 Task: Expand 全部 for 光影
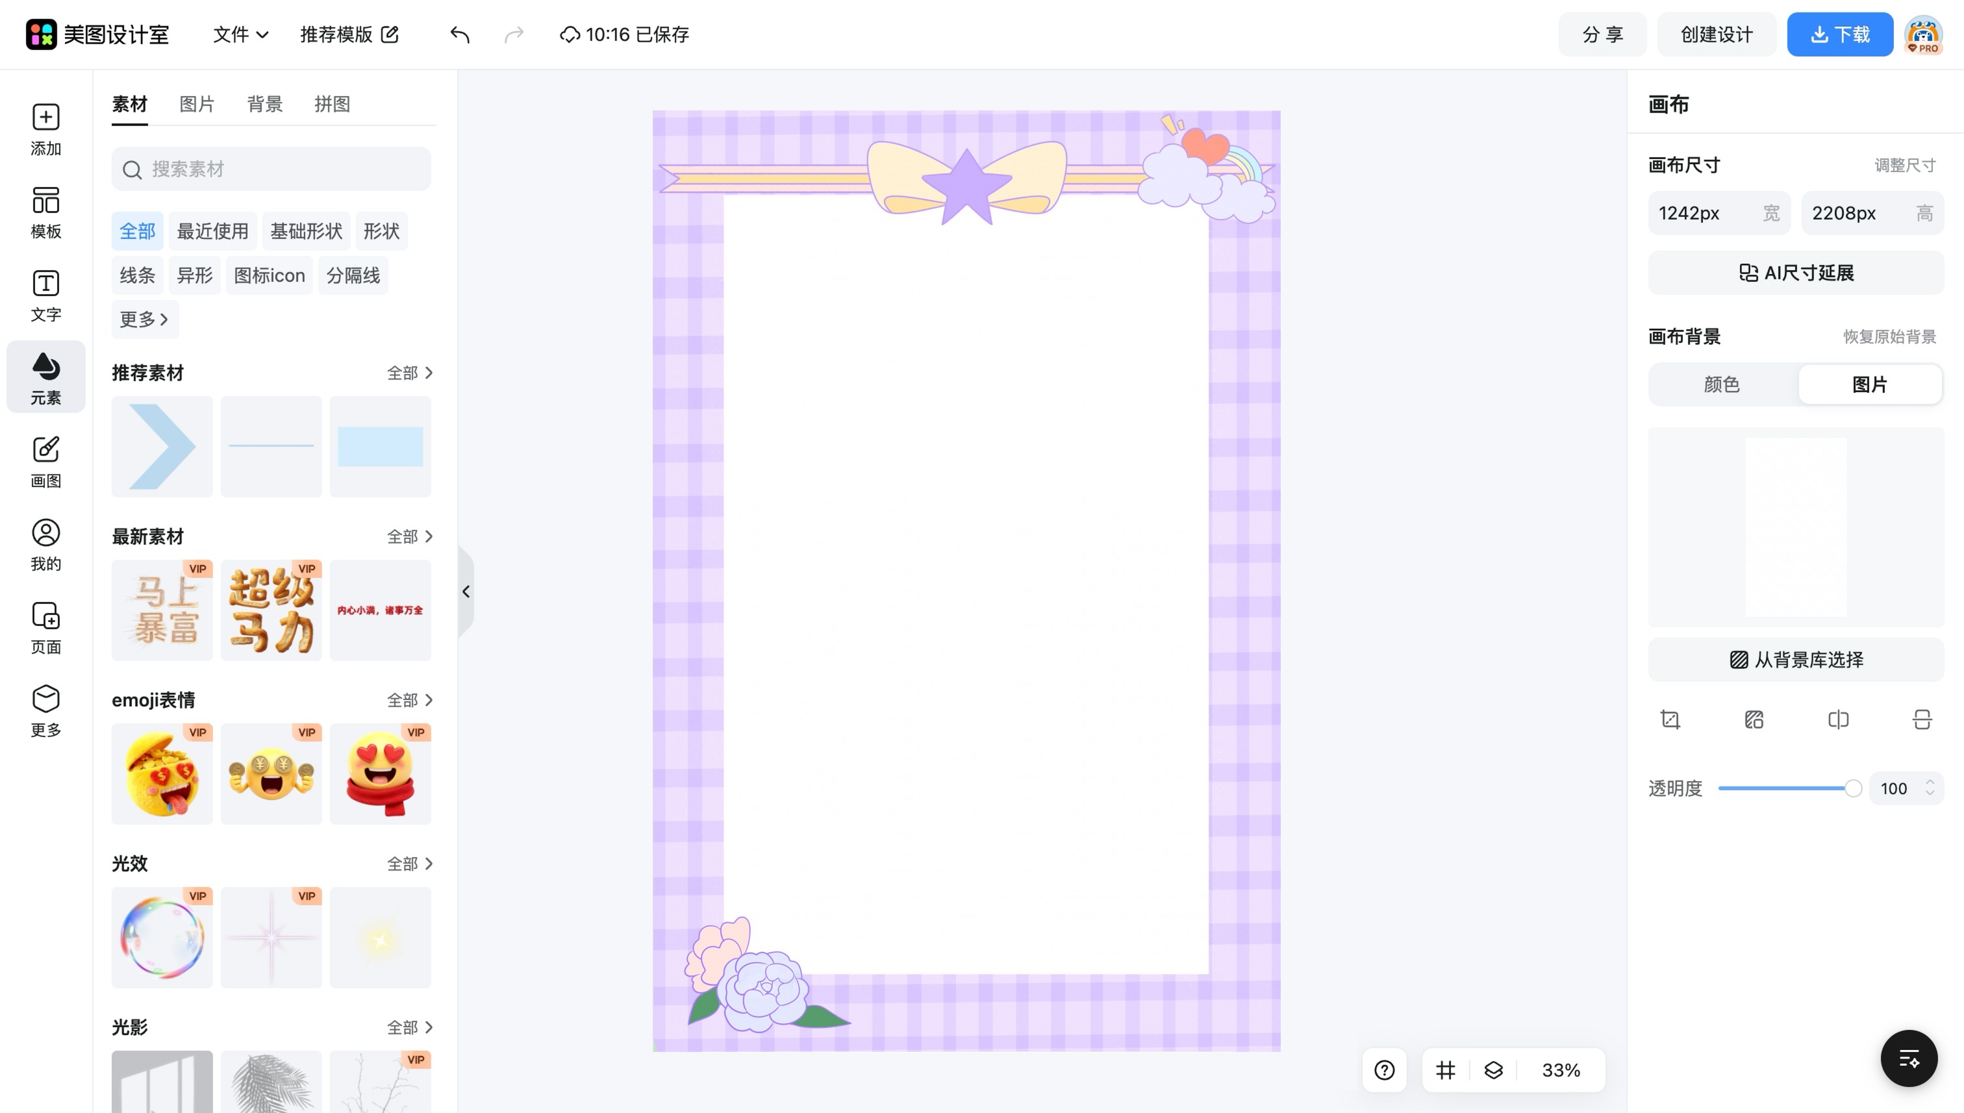(x=410, y=1027)
